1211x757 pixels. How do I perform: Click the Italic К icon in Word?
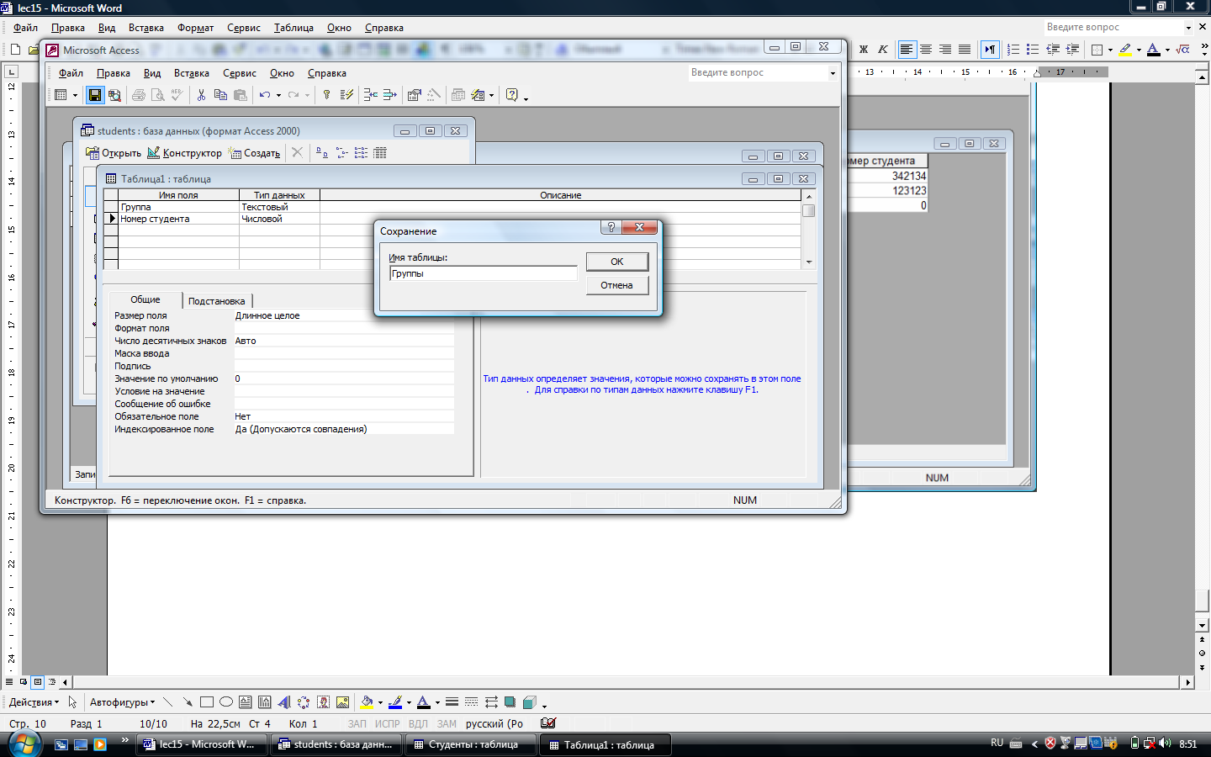coord(883,50)
